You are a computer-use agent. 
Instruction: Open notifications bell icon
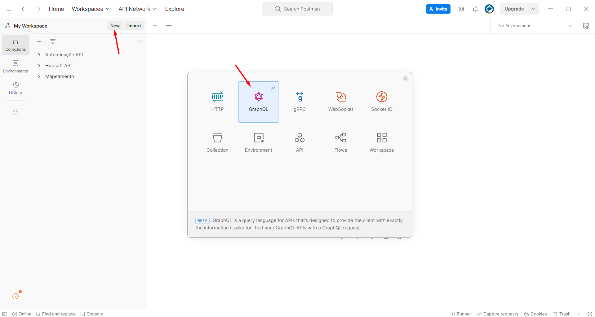click(475, 9)
